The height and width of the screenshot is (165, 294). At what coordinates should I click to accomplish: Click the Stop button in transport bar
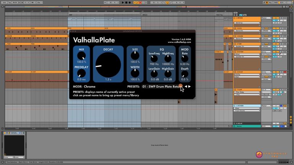[x=126, y=2]
